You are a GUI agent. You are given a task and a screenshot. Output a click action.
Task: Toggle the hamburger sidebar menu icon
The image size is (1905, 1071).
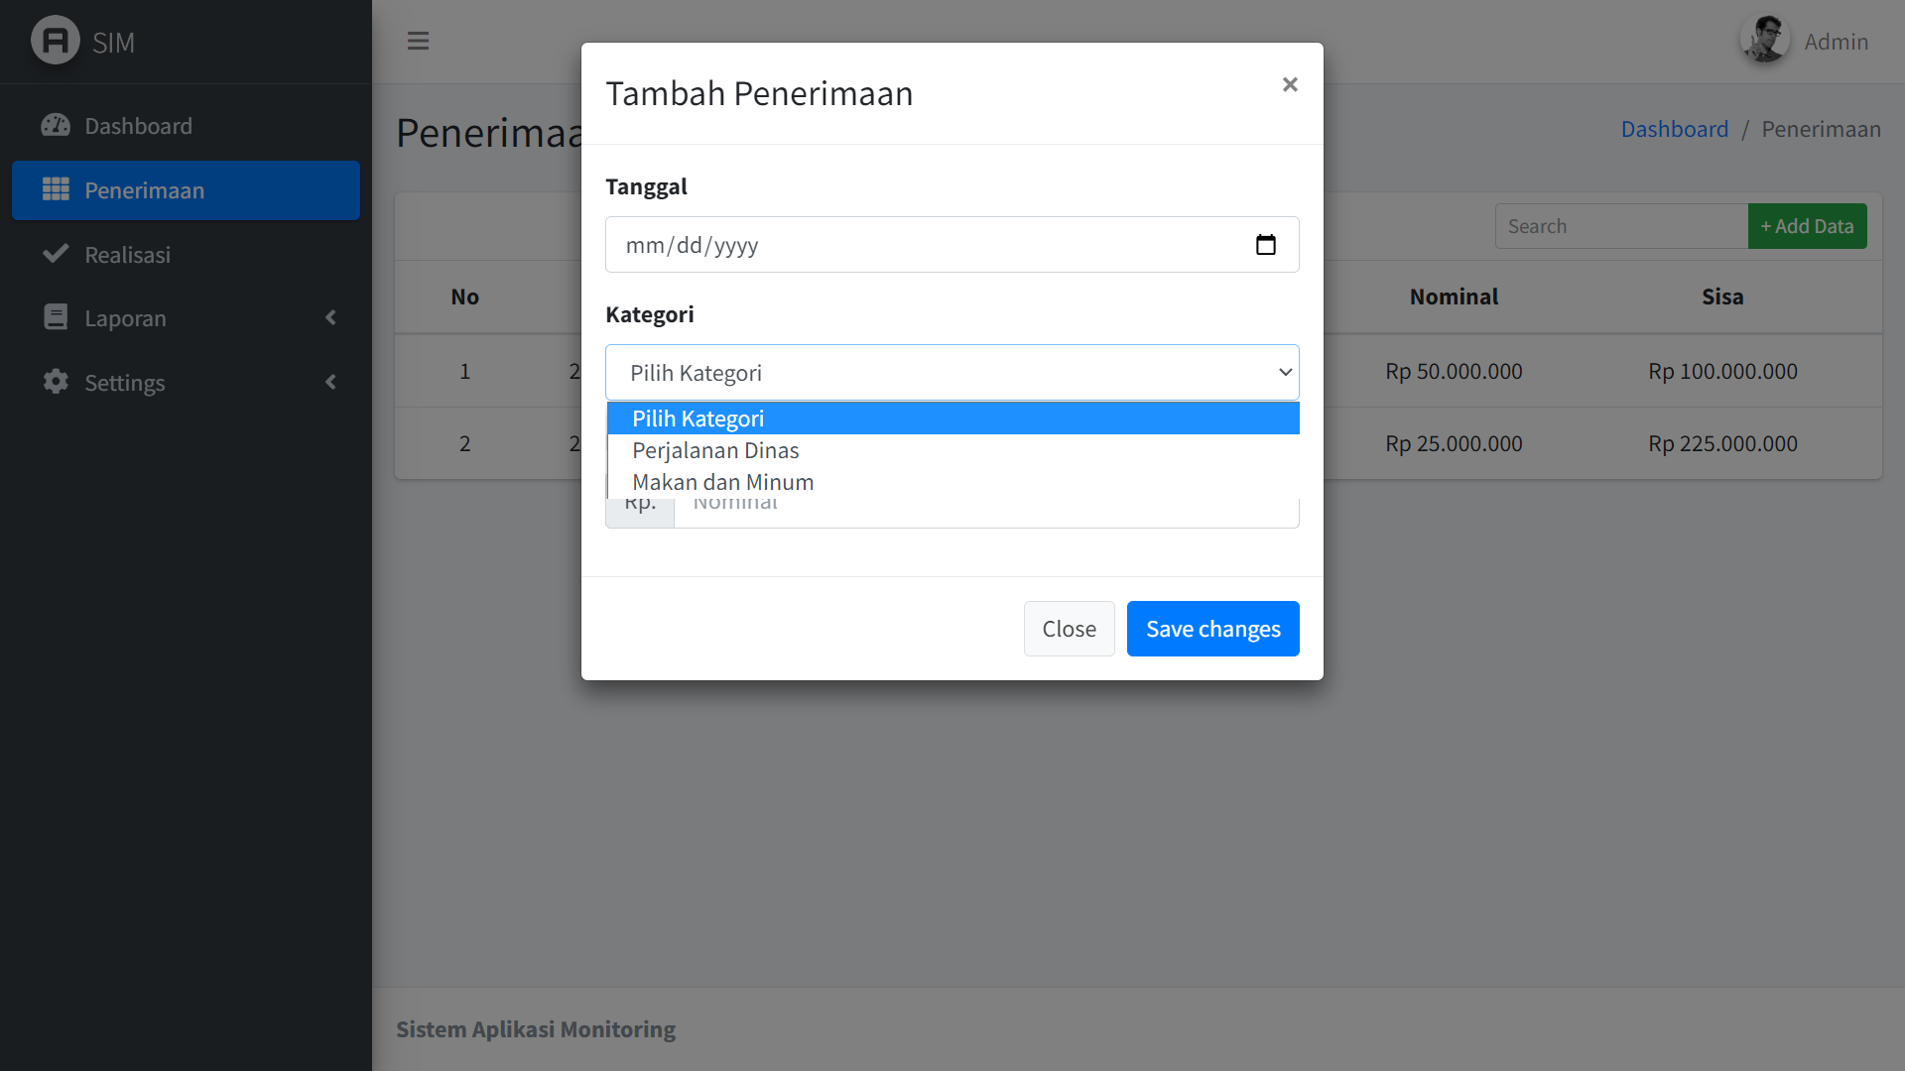[418, 41]
